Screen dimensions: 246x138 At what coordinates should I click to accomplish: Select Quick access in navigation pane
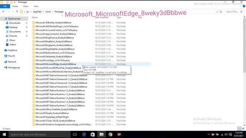pyautogui.click(x=14, y=19)
